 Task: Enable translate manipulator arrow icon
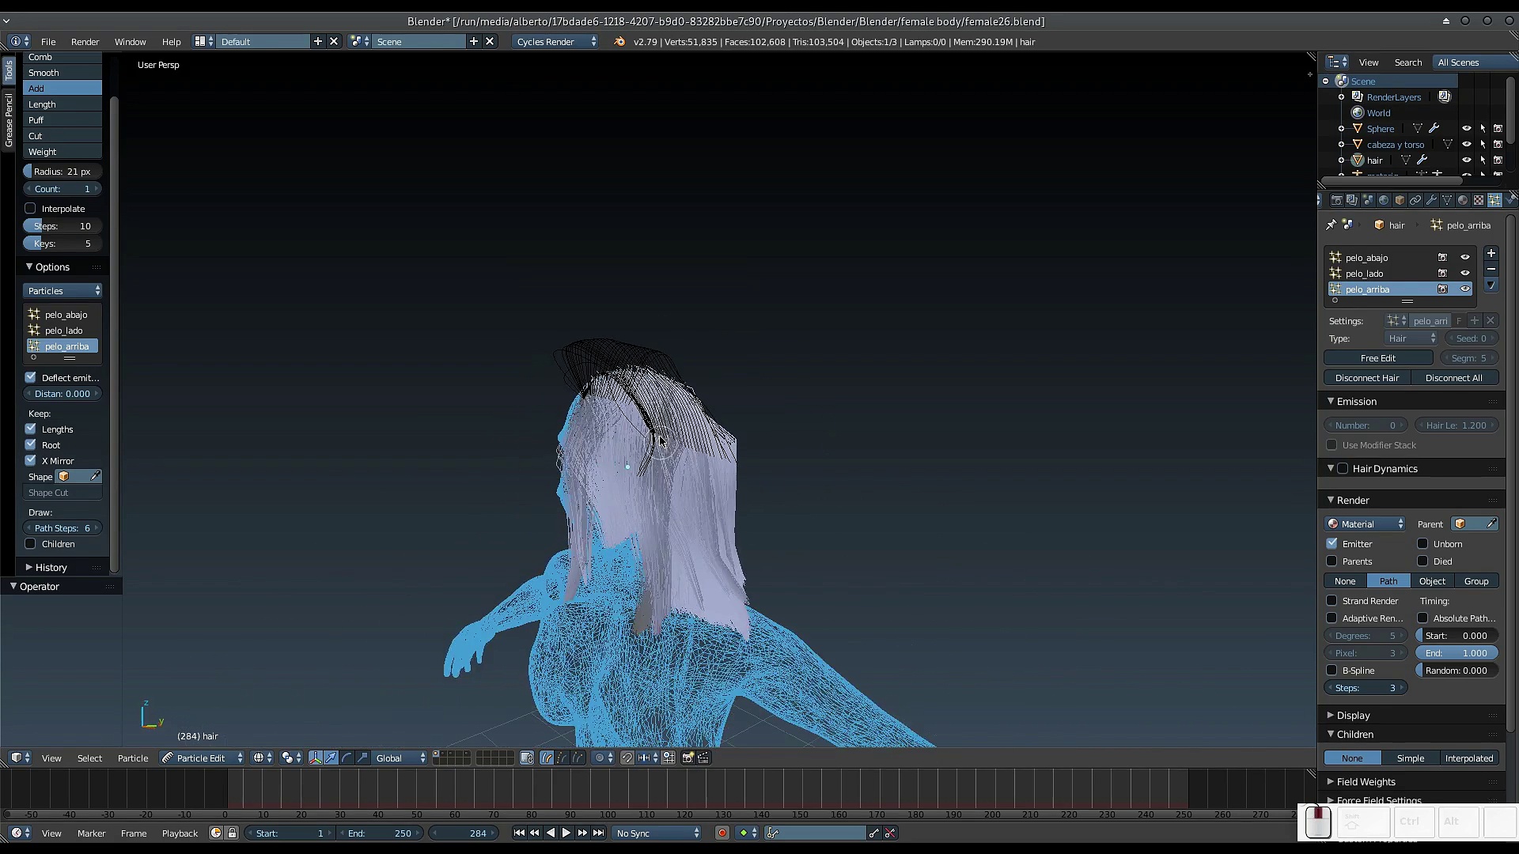point(331,758)
